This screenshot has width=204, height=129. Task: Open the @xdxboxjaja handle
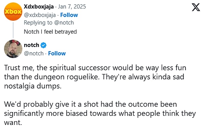(40, 15)
